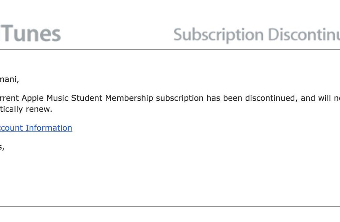
Task: Click the closing line ending in "s,"
Action: (x=2, y=147)
